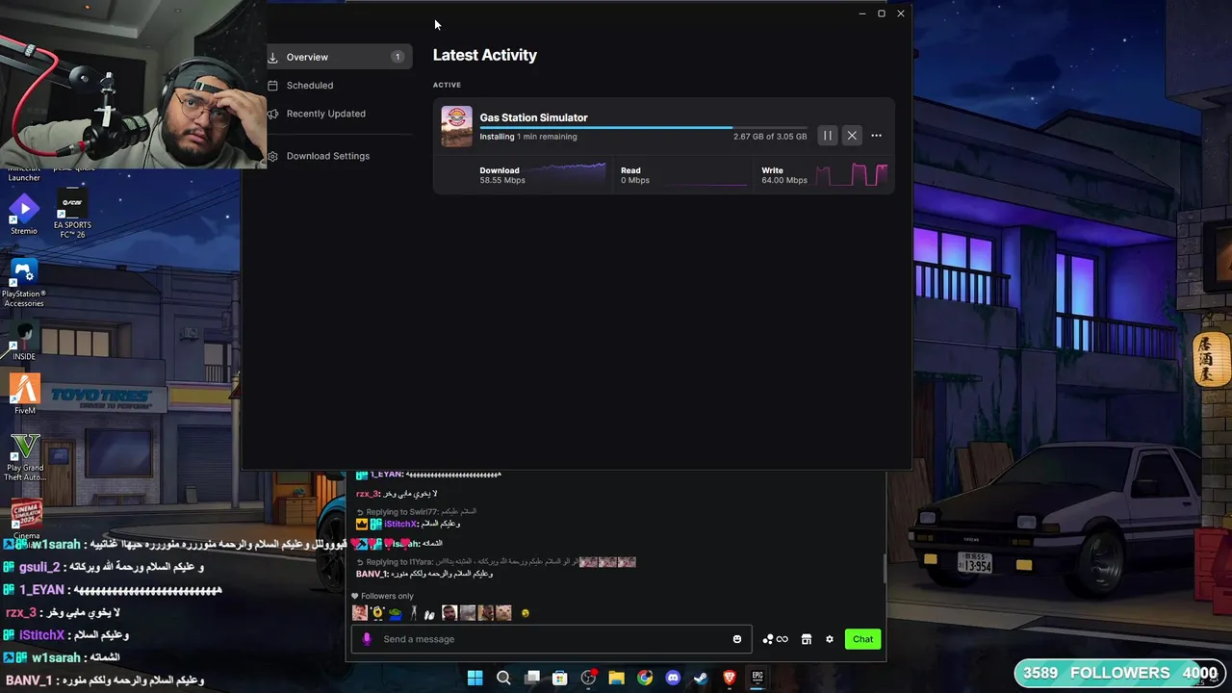Open Play Grand Theft Auto desktop shortcut
1232x693 pixels.
pyautogui.click(x=24, y=457)
